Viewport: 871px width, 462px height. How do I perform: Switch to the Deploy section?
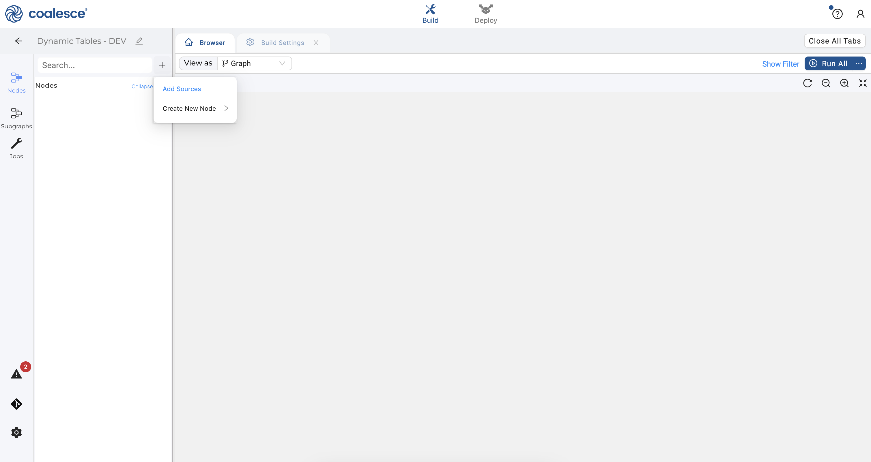click(x=485, y=14)
